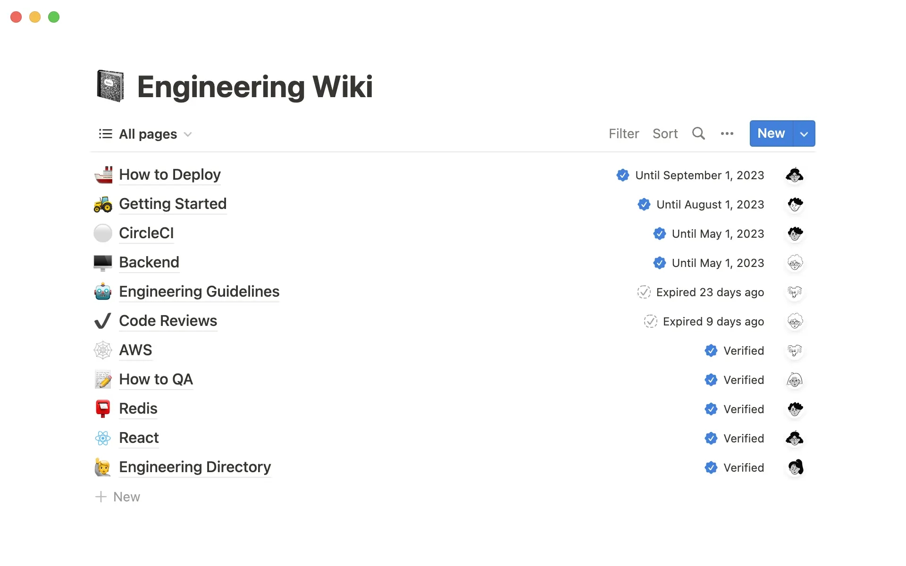906x566 pixels.
Task: Click the ellipsis menu next to search
Action: pos(727,133)
